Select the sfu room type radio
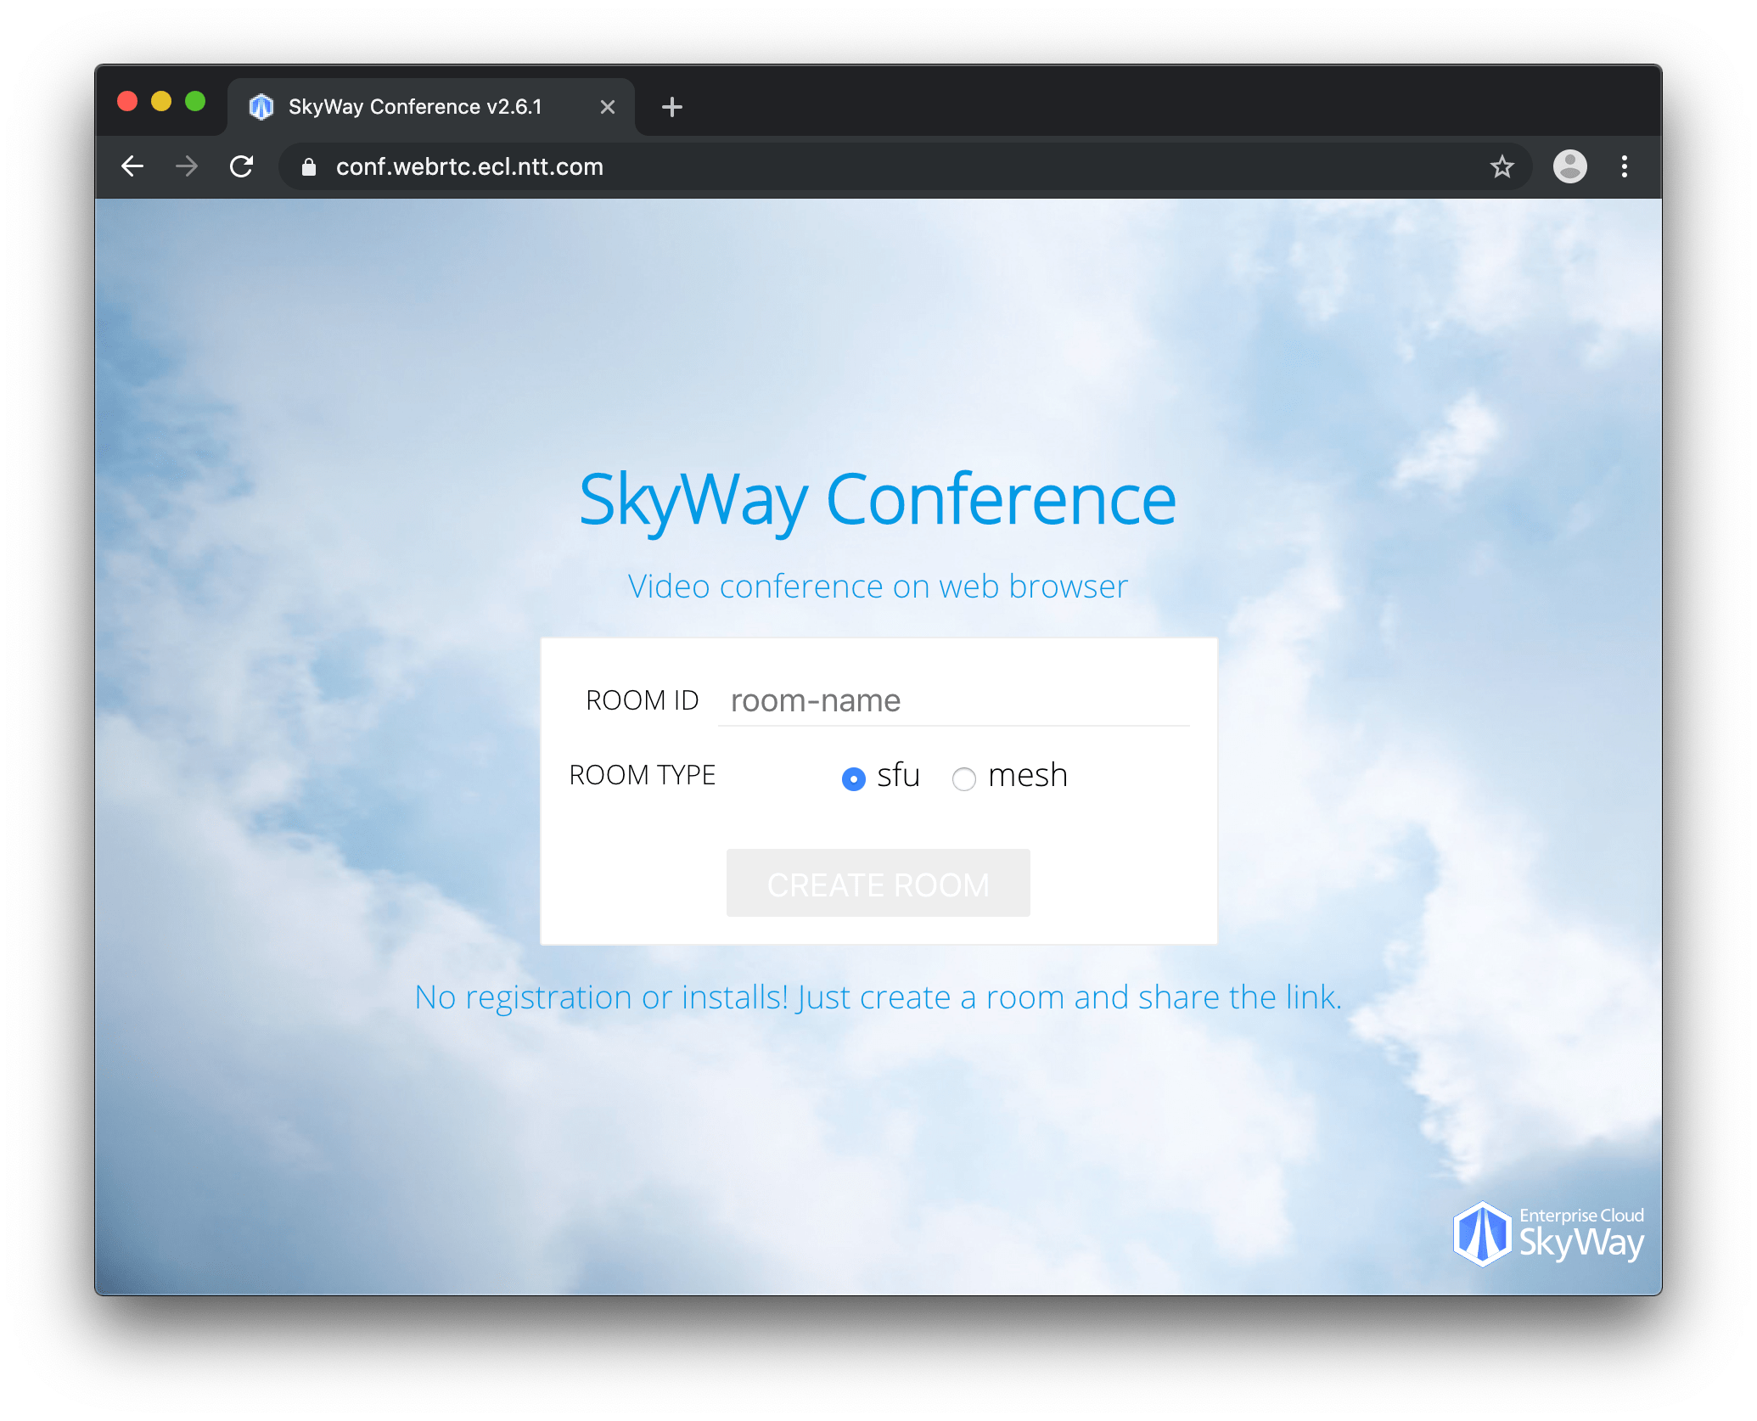Screen dimensions: 1757x1421 click(853, 778)
